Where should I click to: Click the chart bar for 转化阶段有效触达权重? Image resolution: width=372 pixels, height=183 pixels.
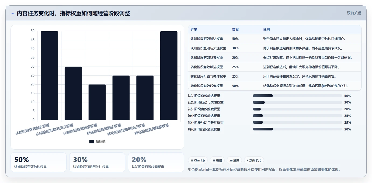[121, 98]
